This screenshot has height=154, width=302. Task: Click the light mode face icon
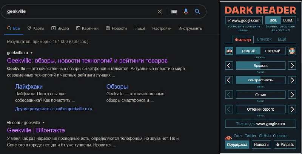pos(291,51)
